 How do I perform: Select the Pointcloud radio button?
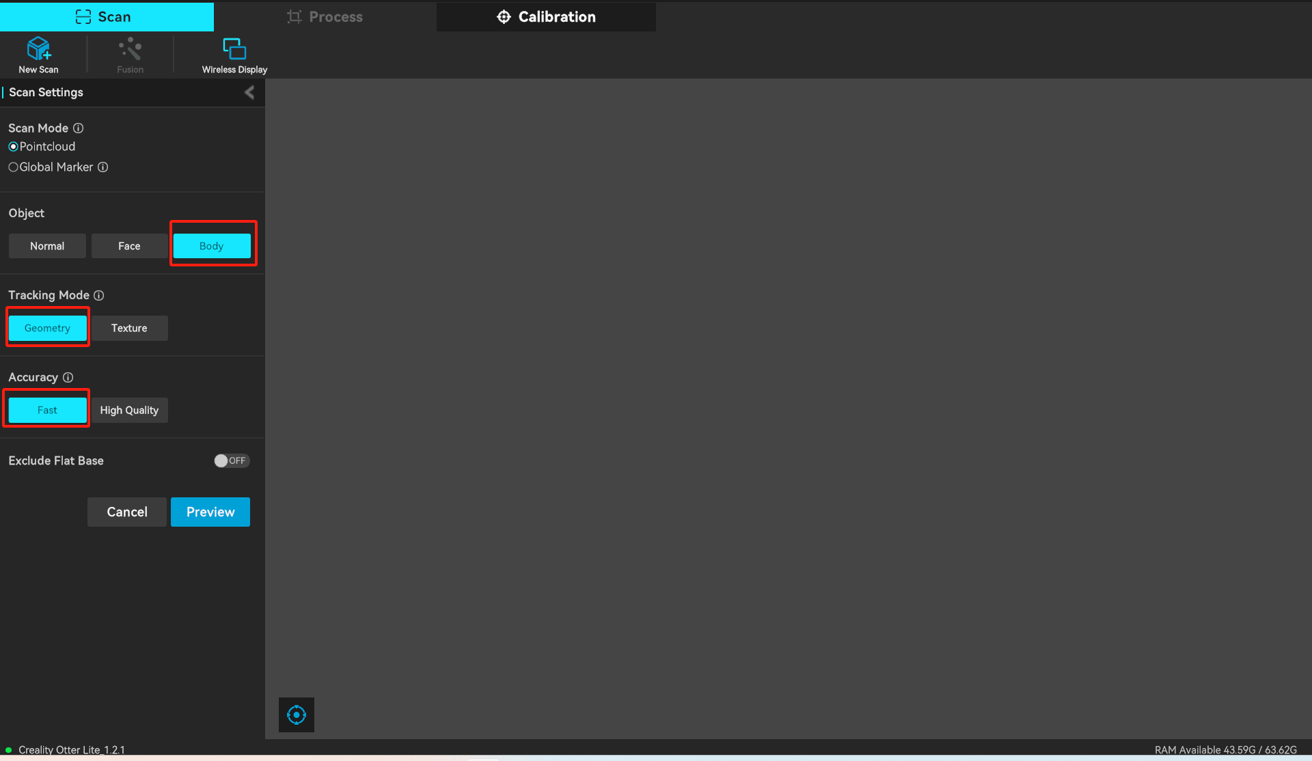click(x=13, y=147)
